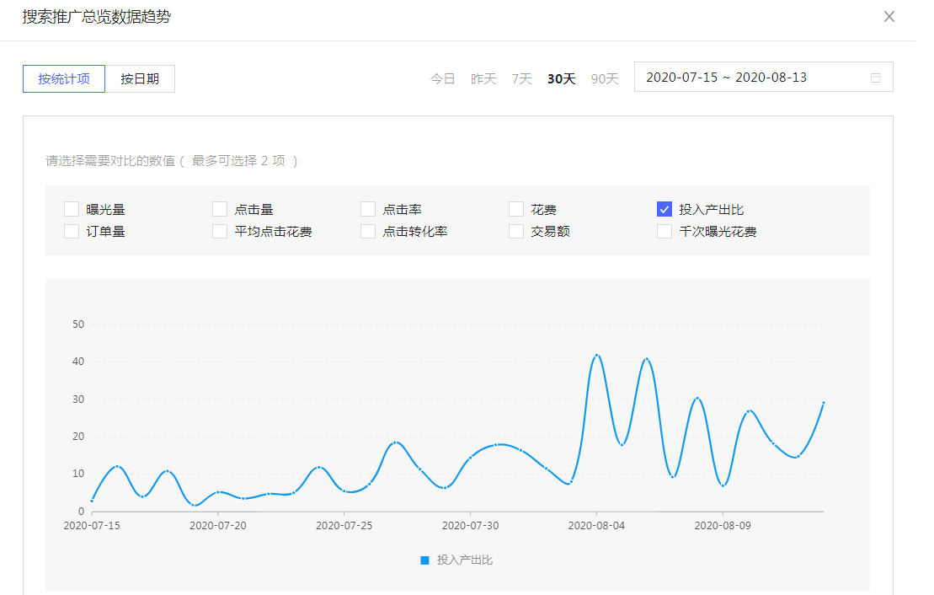Switch to the 按日期 tab
The width and height of the screenshot is (934, 595).
(140, 78)
